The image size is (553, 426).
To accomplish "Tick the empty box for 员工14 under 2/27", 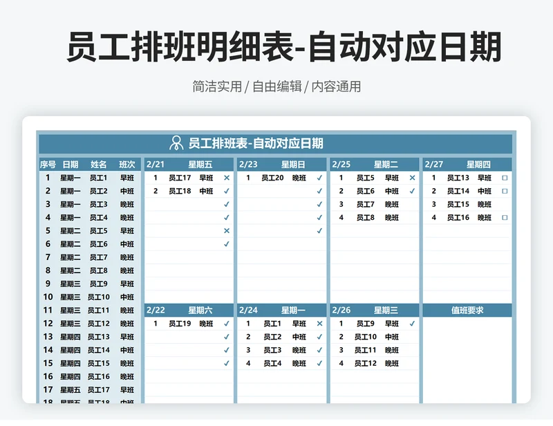I will [x=505, y=191].
